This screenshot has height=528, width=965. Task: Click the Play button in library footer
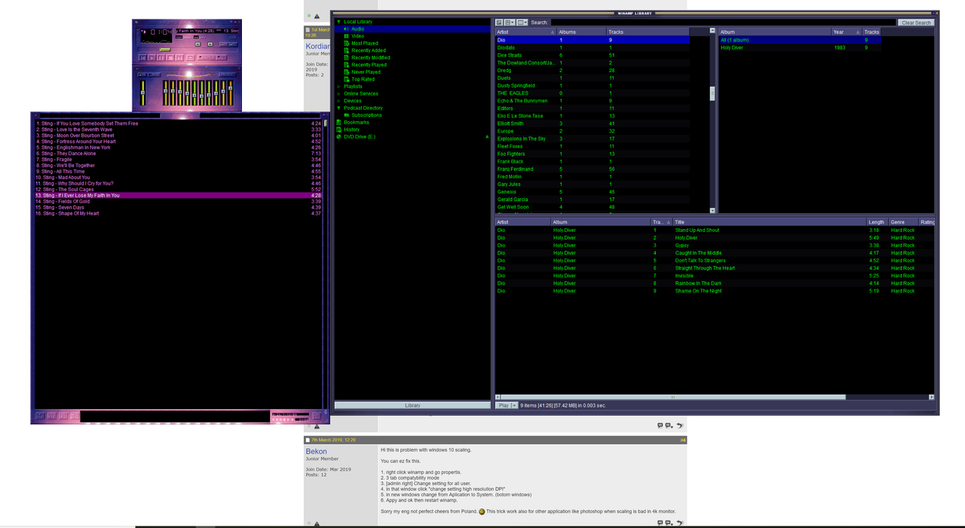click(x=504, y=405)
